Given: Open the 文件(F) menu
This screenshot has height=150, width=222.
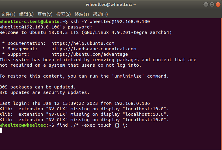Looking at the screenshot, I should coord(8,14).
